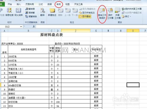The image size is (147, 109).
Task: Click the Chinese conversion 简繁转换 button
Action: pyautogui.click(x=31, y=16)
